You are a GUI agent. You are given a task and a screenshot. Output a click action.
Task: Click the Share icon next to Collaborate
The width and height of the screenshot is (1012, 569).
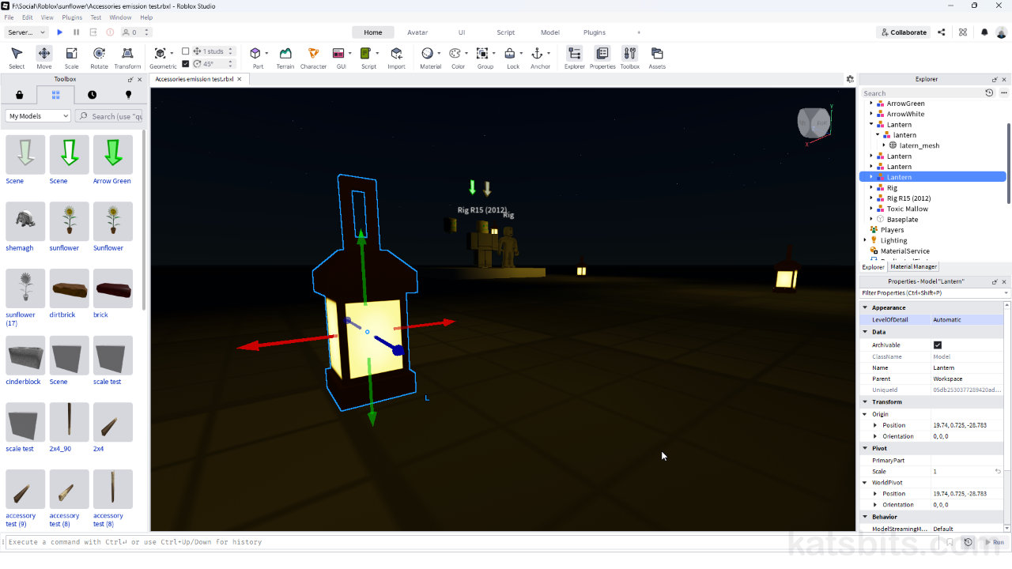(941, 32)
